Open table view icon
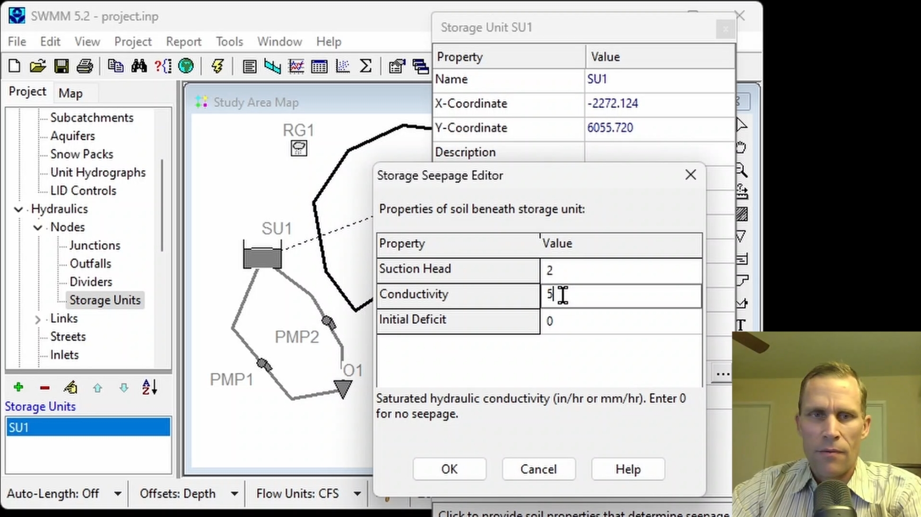921x517 pixels. click(x=319, y=66)
